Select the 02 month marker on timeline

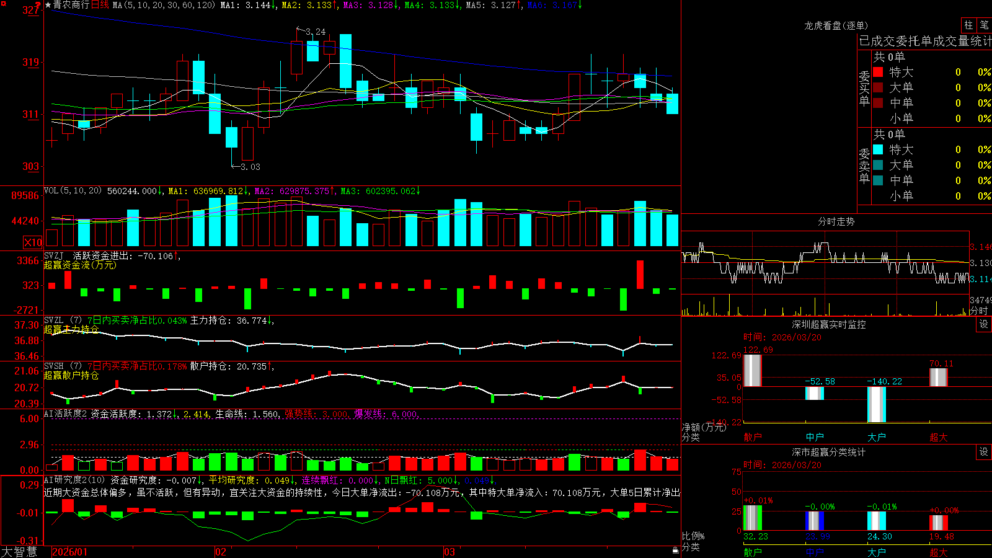click(x=221, y=552)
